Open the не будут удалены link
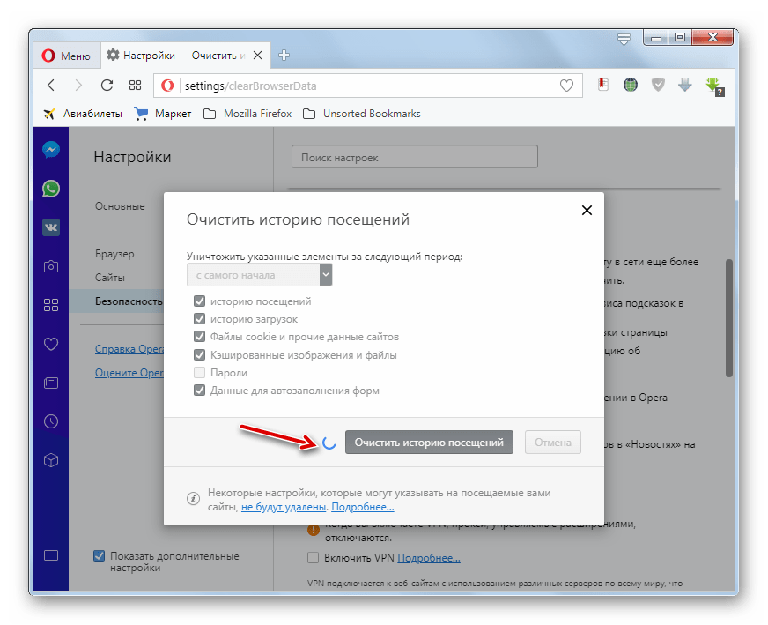 [x=284, y=507]
